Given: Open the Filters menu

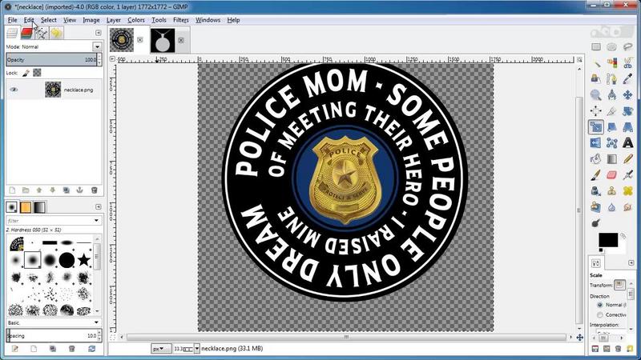Looking at the screenshot, I should pos(181,20).
